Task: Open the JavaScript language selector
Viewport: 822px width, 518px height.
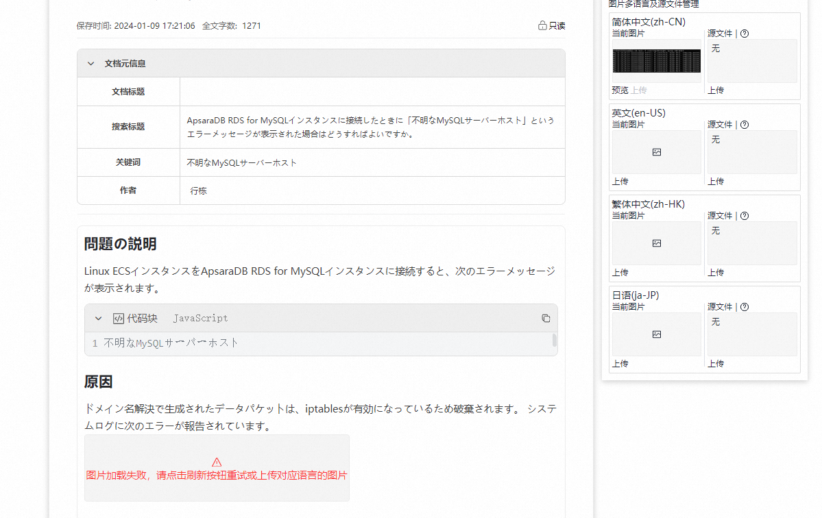Action: [200, 318]
